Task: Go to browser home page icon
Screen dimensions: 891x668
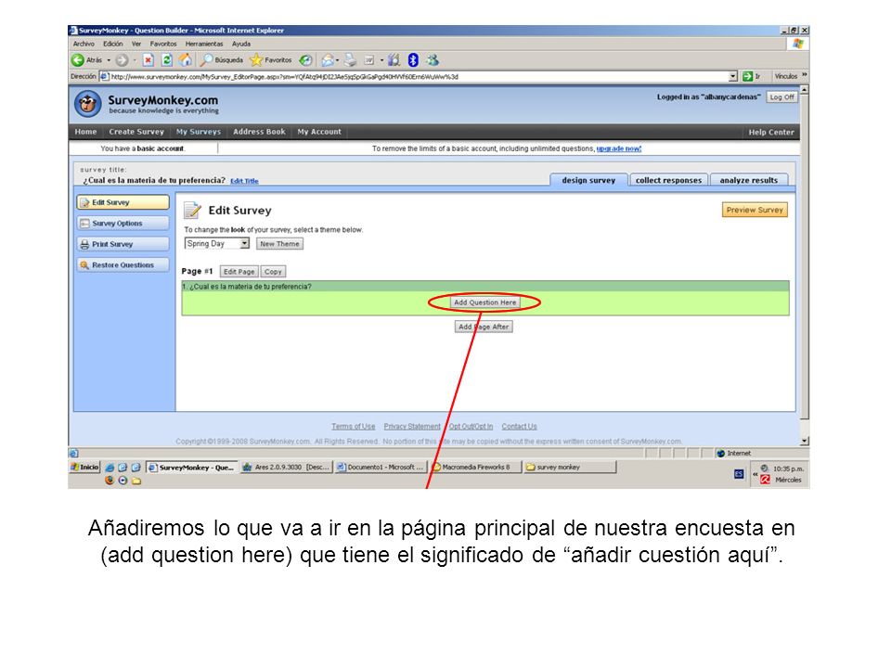Action: point(186,59)
